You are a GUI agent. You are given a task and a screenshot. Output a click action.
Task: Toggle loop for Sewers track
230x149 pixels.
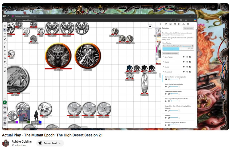coord(169,94)
